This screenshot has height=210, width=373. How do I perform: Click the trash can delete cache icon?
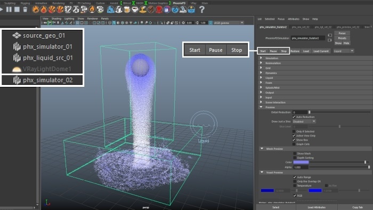(25, 10)
